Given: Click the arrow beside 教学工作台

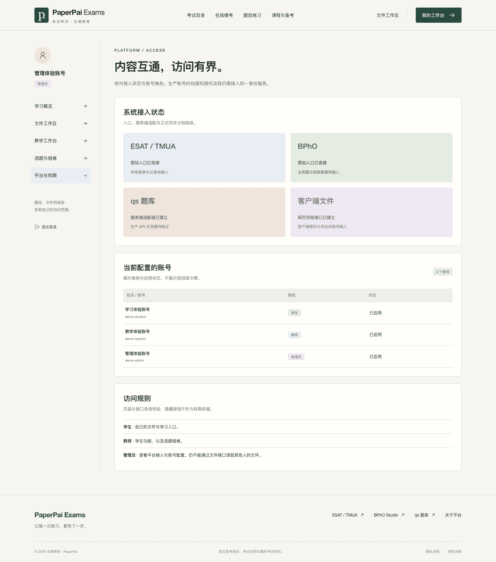Looking at the screenshot, I should [85, 141].
